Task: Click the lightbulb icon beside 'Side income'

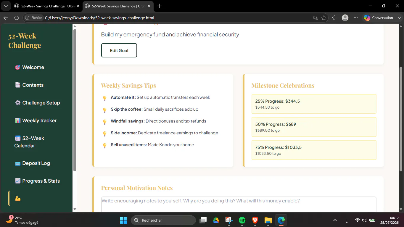Action: (x=104, y=134)
